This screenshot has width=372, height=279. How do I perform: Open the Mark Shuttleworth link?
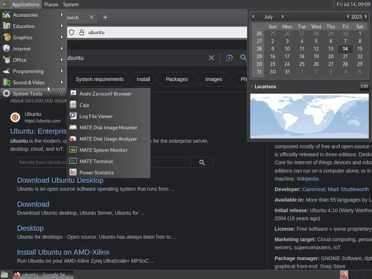pos(348,189)
